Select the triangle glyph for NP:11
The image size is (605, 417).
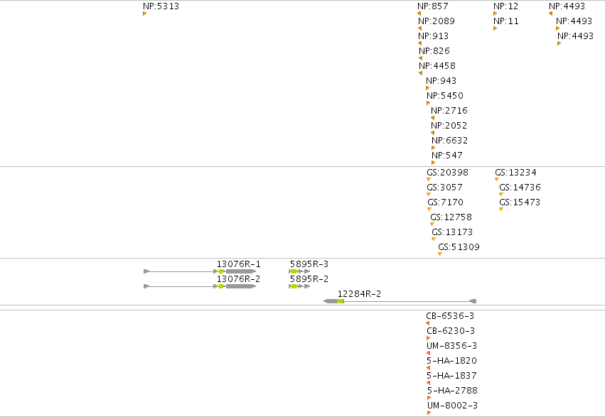(495, 28)
